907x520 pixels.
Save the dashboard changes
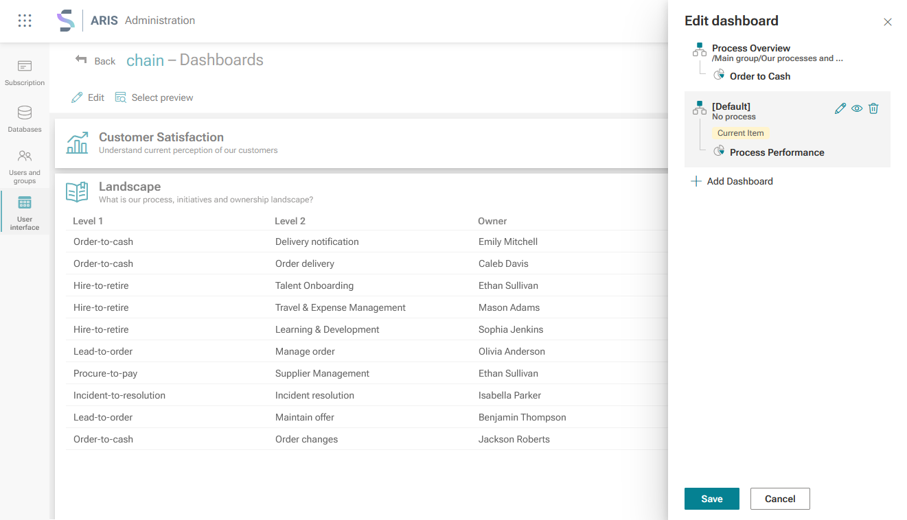712,499
